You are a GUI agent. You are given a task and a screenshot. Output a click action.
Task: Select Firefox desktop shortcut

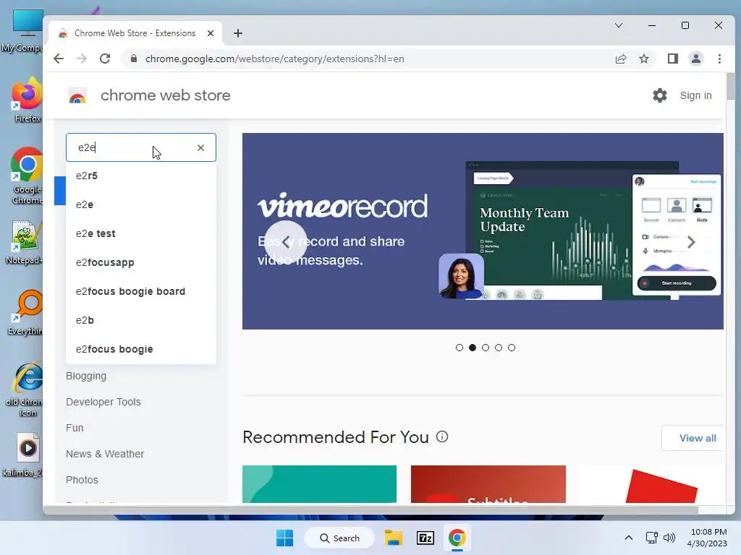[27, 100]
